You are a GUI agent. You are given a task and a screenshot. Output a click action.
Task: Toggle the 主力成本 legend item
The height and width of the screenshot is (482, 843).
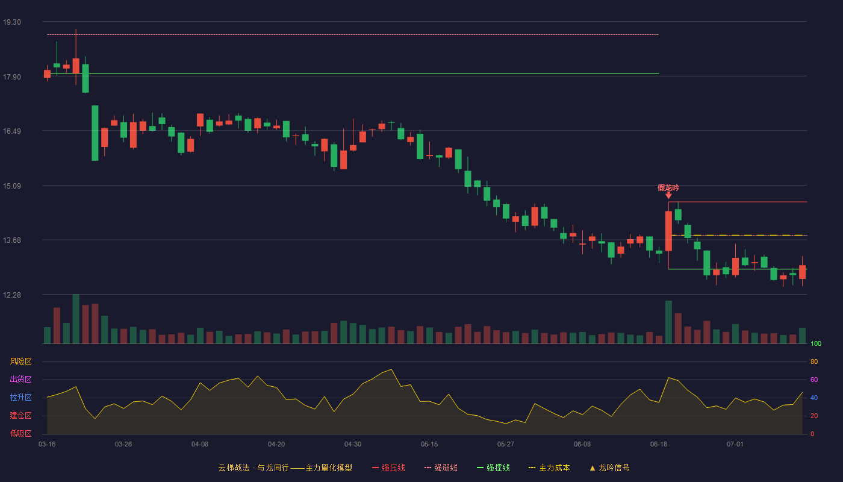pos(549,468)
